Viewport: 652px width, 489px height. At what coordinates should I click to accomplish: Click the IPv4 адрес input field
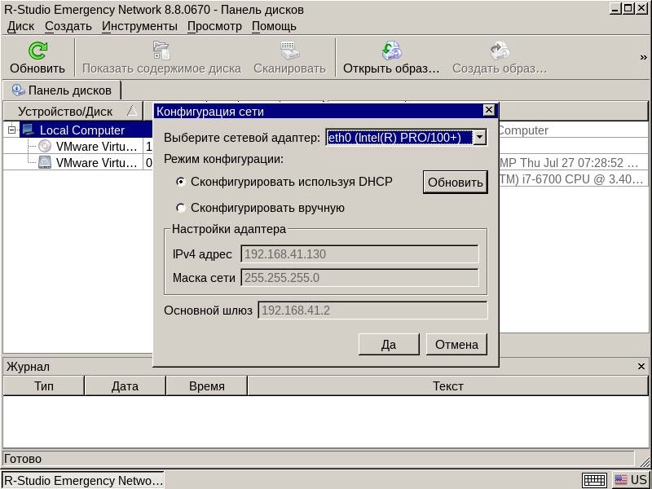(359, 254)
